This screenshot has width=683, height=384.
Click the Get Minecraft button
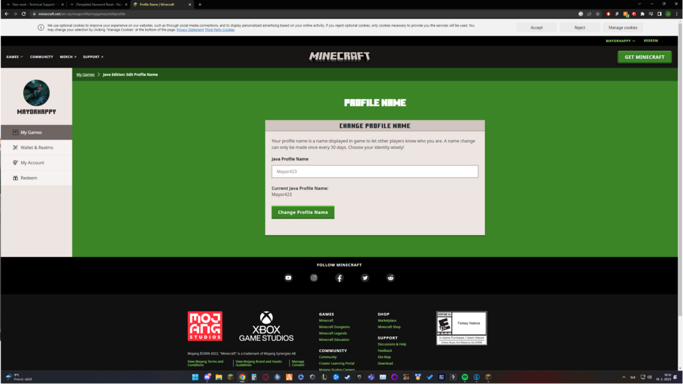pos(644,57)
